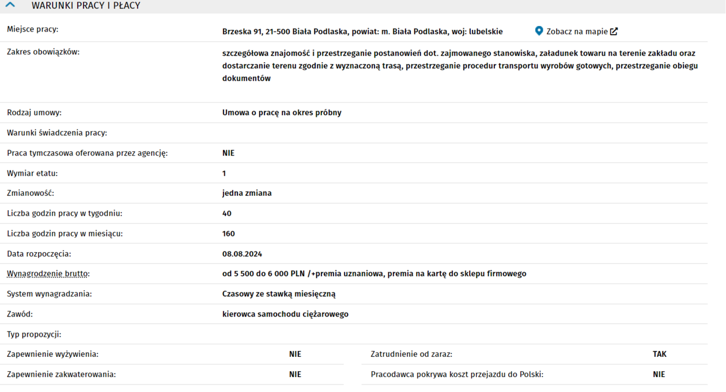This screenshot has height=392, width=726.
Task: Click the Warunki pracy i płacy header title
Action: tap(86, 6)
